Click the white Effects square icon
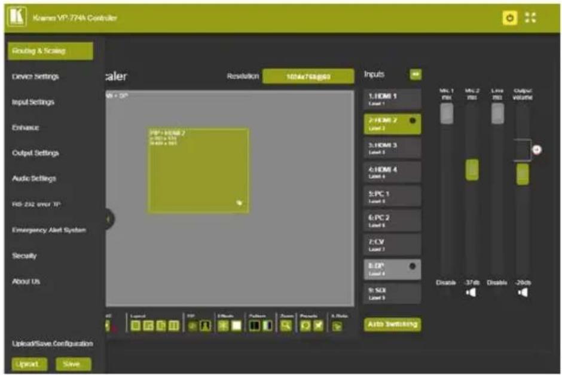 click(x=236, y=325)
